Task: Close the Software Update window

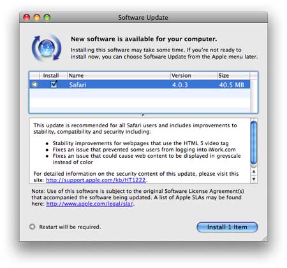Action: point(27,17)
